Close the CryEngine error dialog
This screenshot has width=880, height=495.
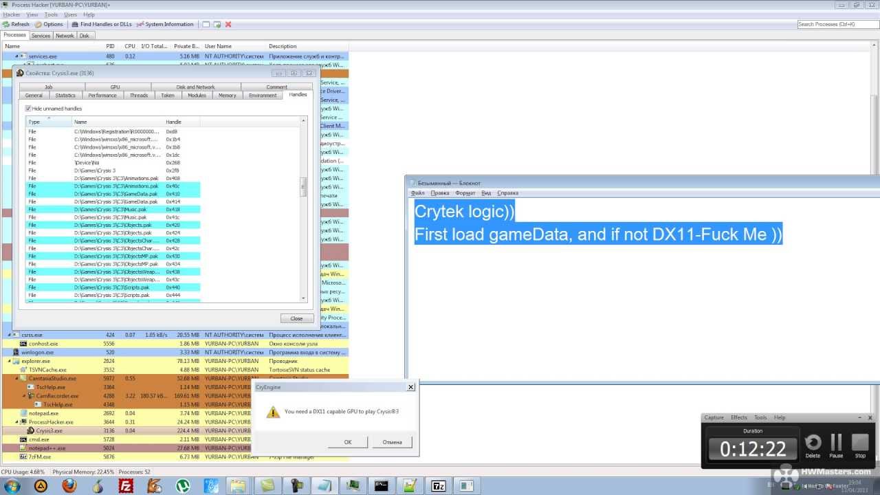[x=410, y=387]
